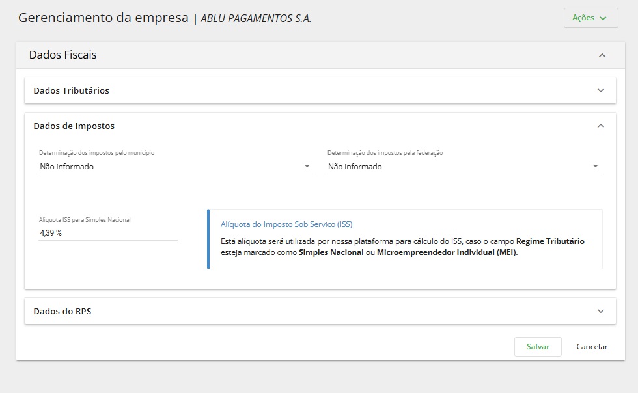The width and height of the screenshot is (638, 393).
Task: Open the Ações dropdown button
Action: pyautogui.click(x=590, y=18)
